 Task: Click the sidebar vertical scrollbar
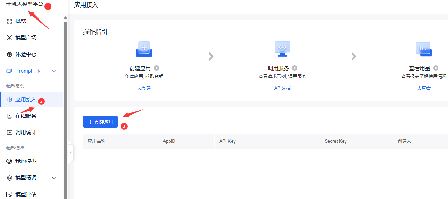(x=65, y=103)
